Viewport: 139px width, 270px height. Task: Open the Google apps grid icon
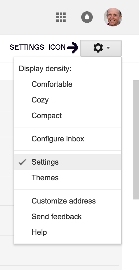pyautogui.click(x=61, y=17)
